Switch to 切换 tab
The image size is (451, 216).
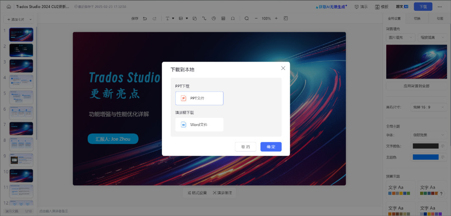click(417, 18)
